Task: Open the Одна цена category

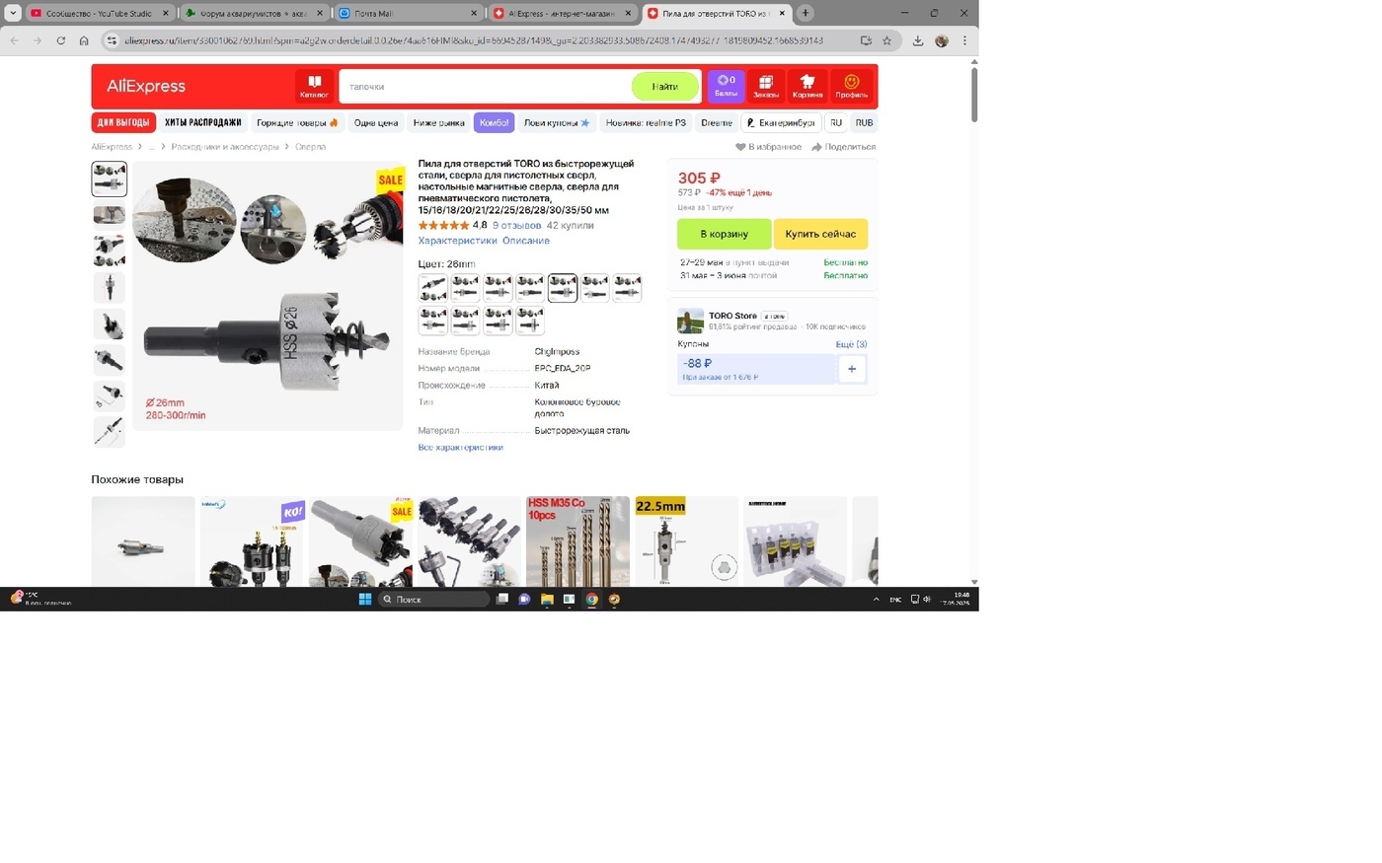Action: click(375, 122)
